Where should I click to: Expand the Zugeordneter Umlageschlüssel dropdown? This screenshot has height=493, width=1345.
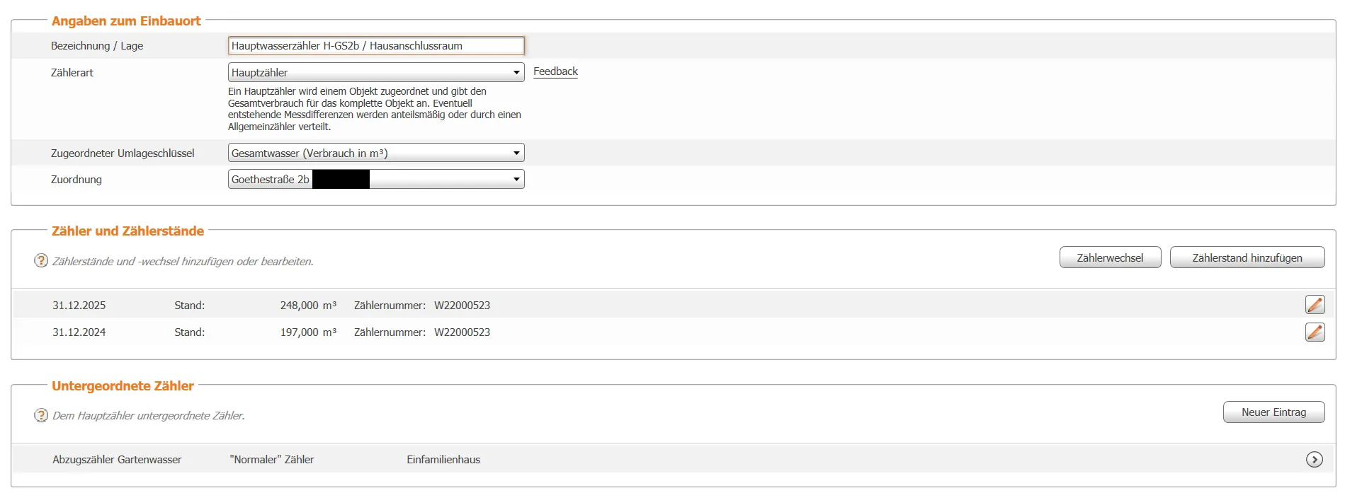pos(375,153)
